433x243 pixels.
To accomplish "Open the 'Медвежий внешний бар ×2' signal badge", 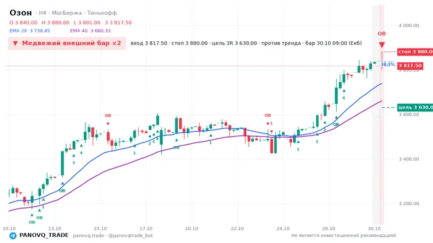I will [x=67, y=43].
